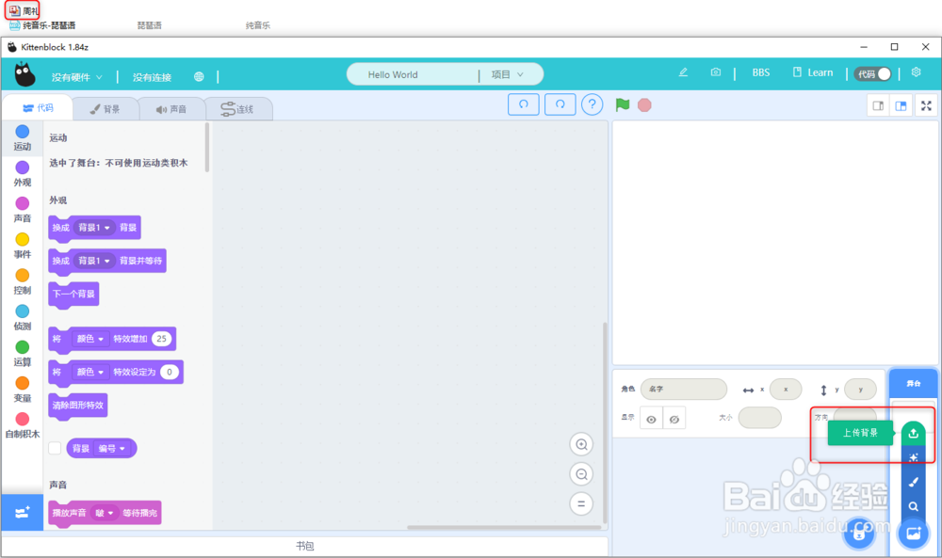Screen dimensions: 942x558
Task: Open 啵 sound dropdown in 播放声音 block
Action: 104,513
